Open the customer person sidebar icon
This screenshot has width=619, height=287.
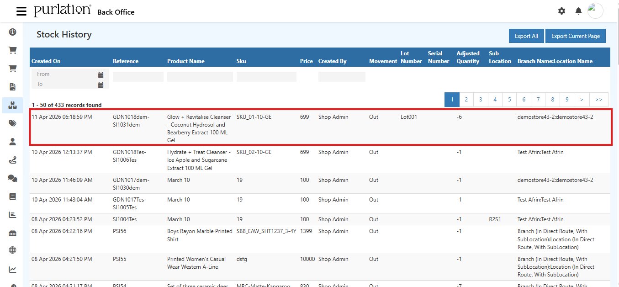coord(12,142)
